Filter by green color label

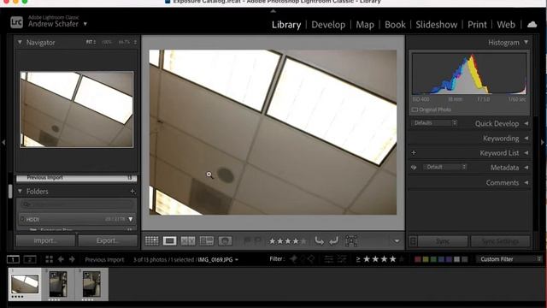[433, 259]
